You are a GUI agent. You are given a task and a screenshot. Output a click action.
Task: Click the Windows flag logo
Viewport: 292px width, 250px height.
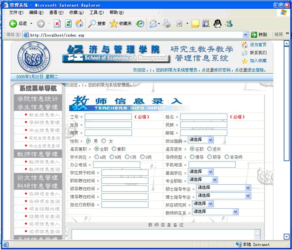[x=284, y=12]
